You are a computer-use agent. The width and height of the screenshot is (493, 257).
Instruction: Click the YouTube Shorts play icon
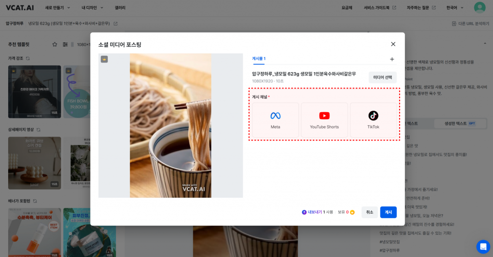click(x=324, y=116)
